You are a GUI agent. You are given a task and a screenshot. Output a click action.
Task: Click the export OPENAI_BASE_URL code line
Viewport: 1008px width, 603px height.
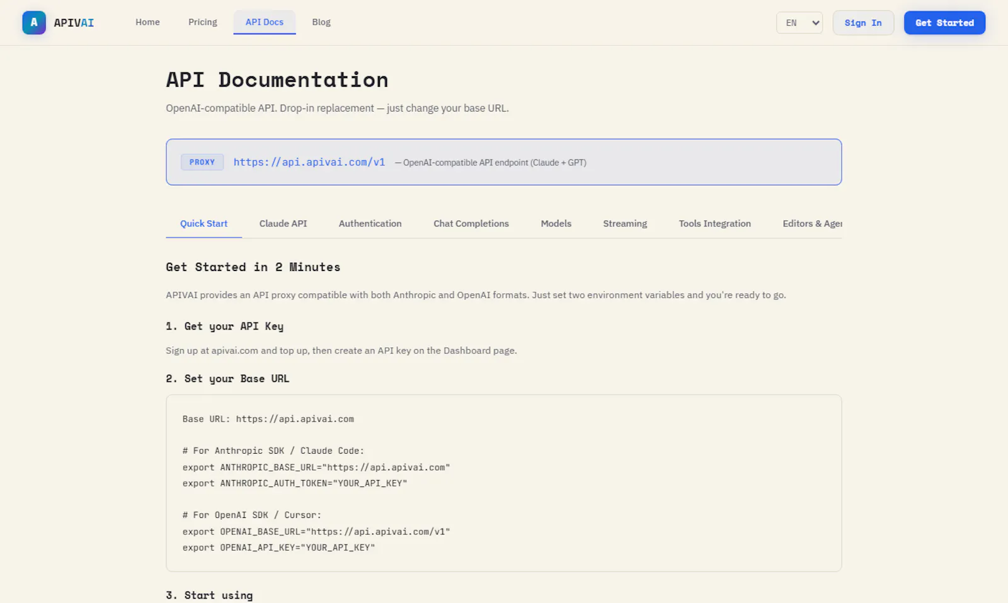point(316,532)
